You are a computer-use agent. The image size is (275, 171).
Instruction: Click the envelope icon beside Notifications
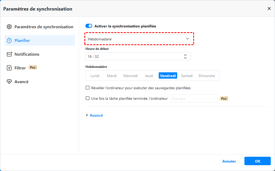click(9, 54)
